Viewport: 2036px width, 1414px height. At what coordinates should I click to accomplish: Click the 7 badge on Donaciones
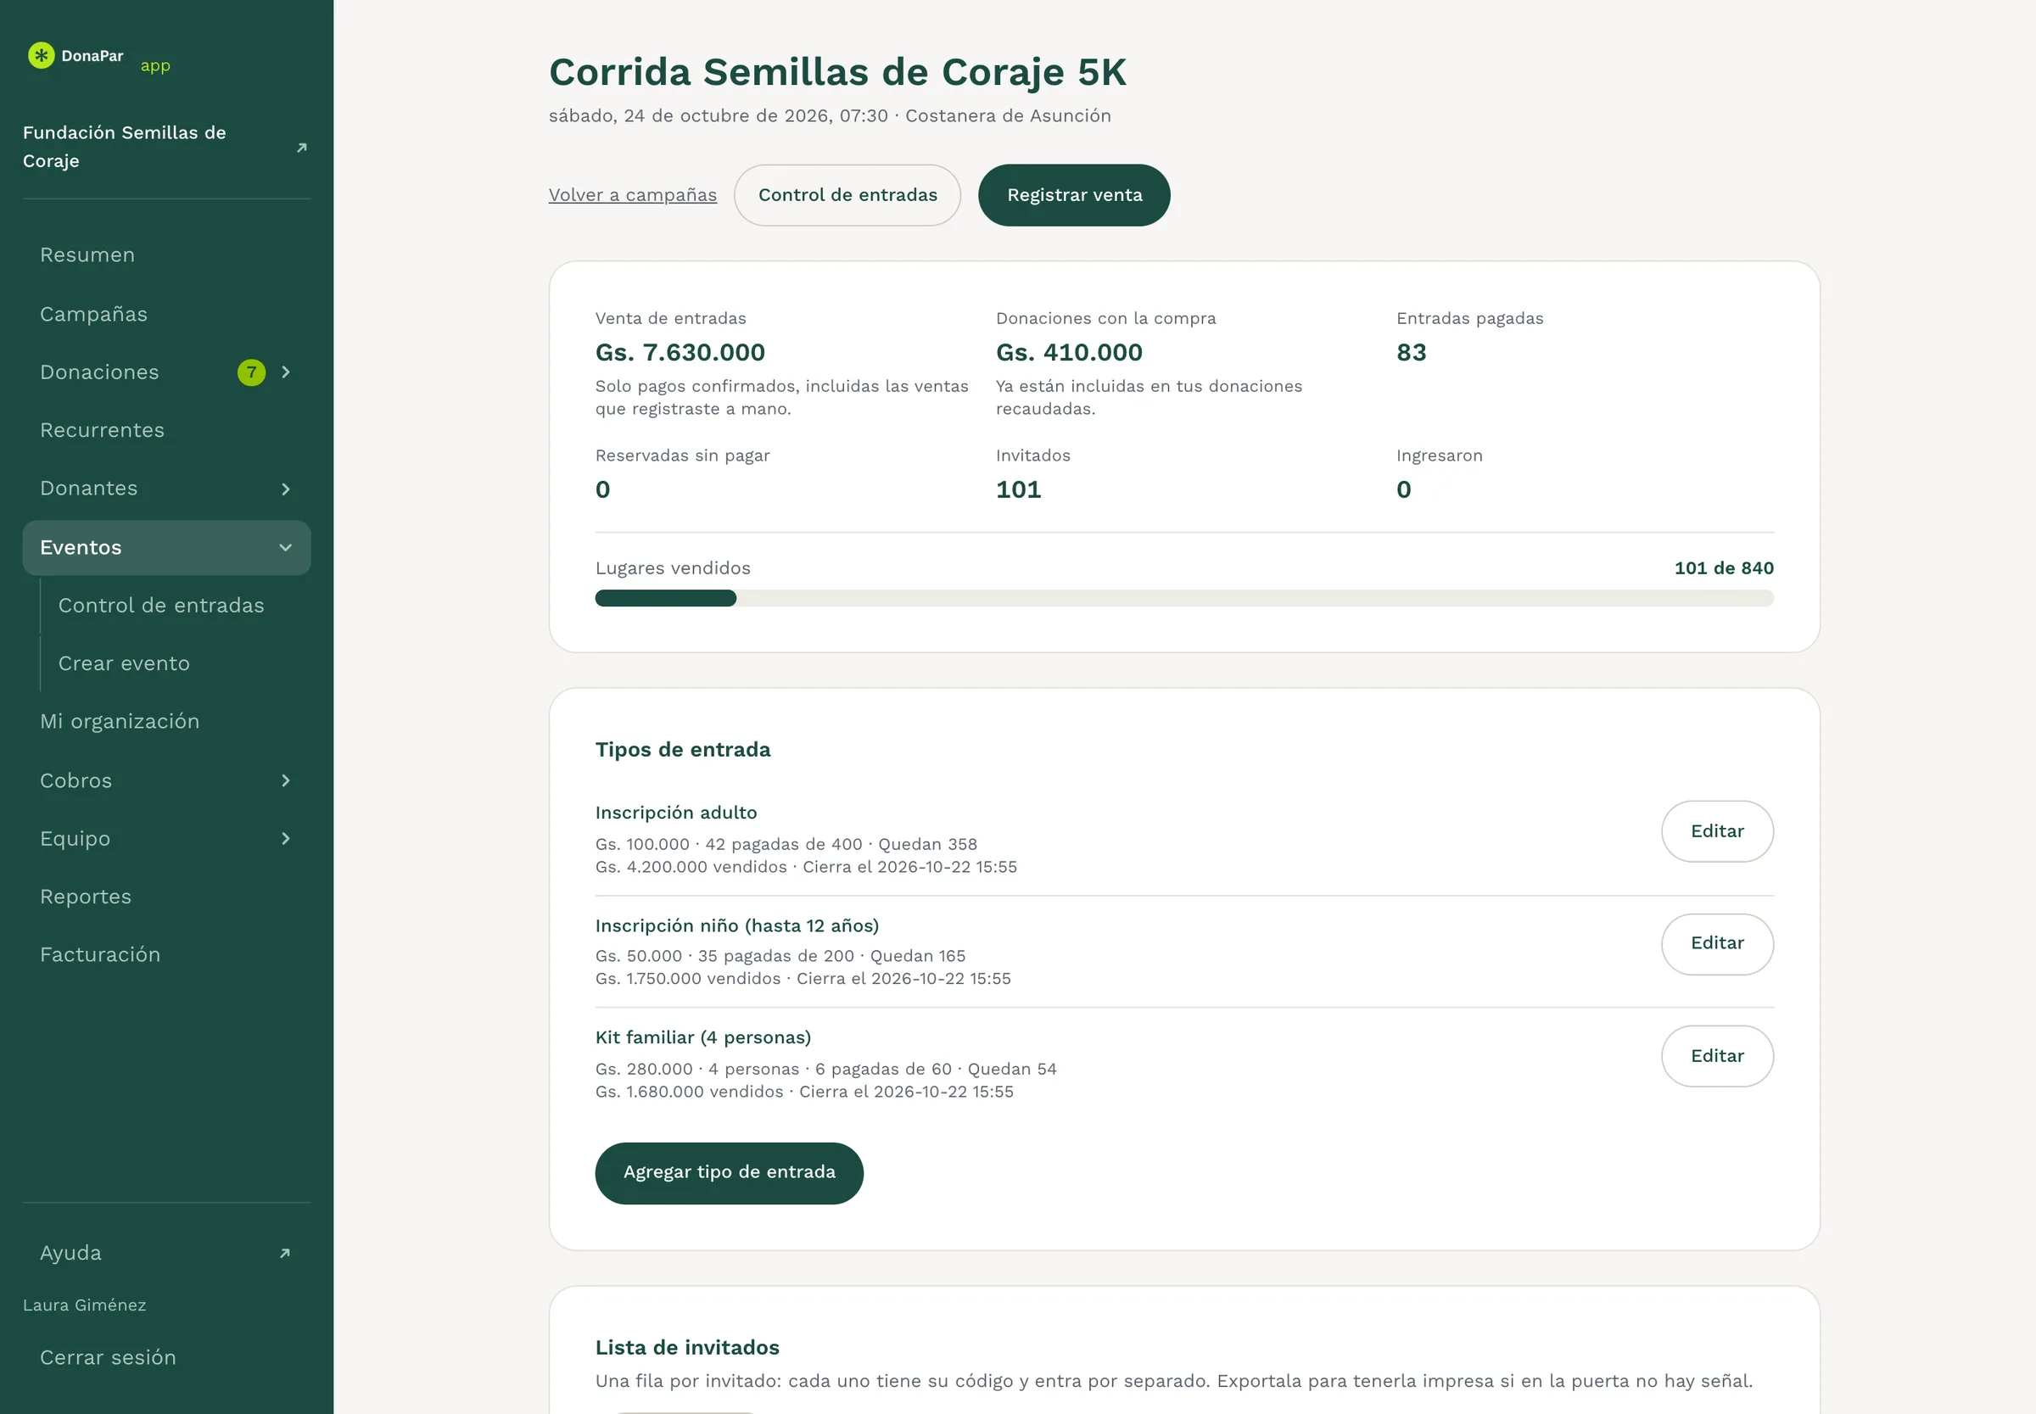[252, 372]
